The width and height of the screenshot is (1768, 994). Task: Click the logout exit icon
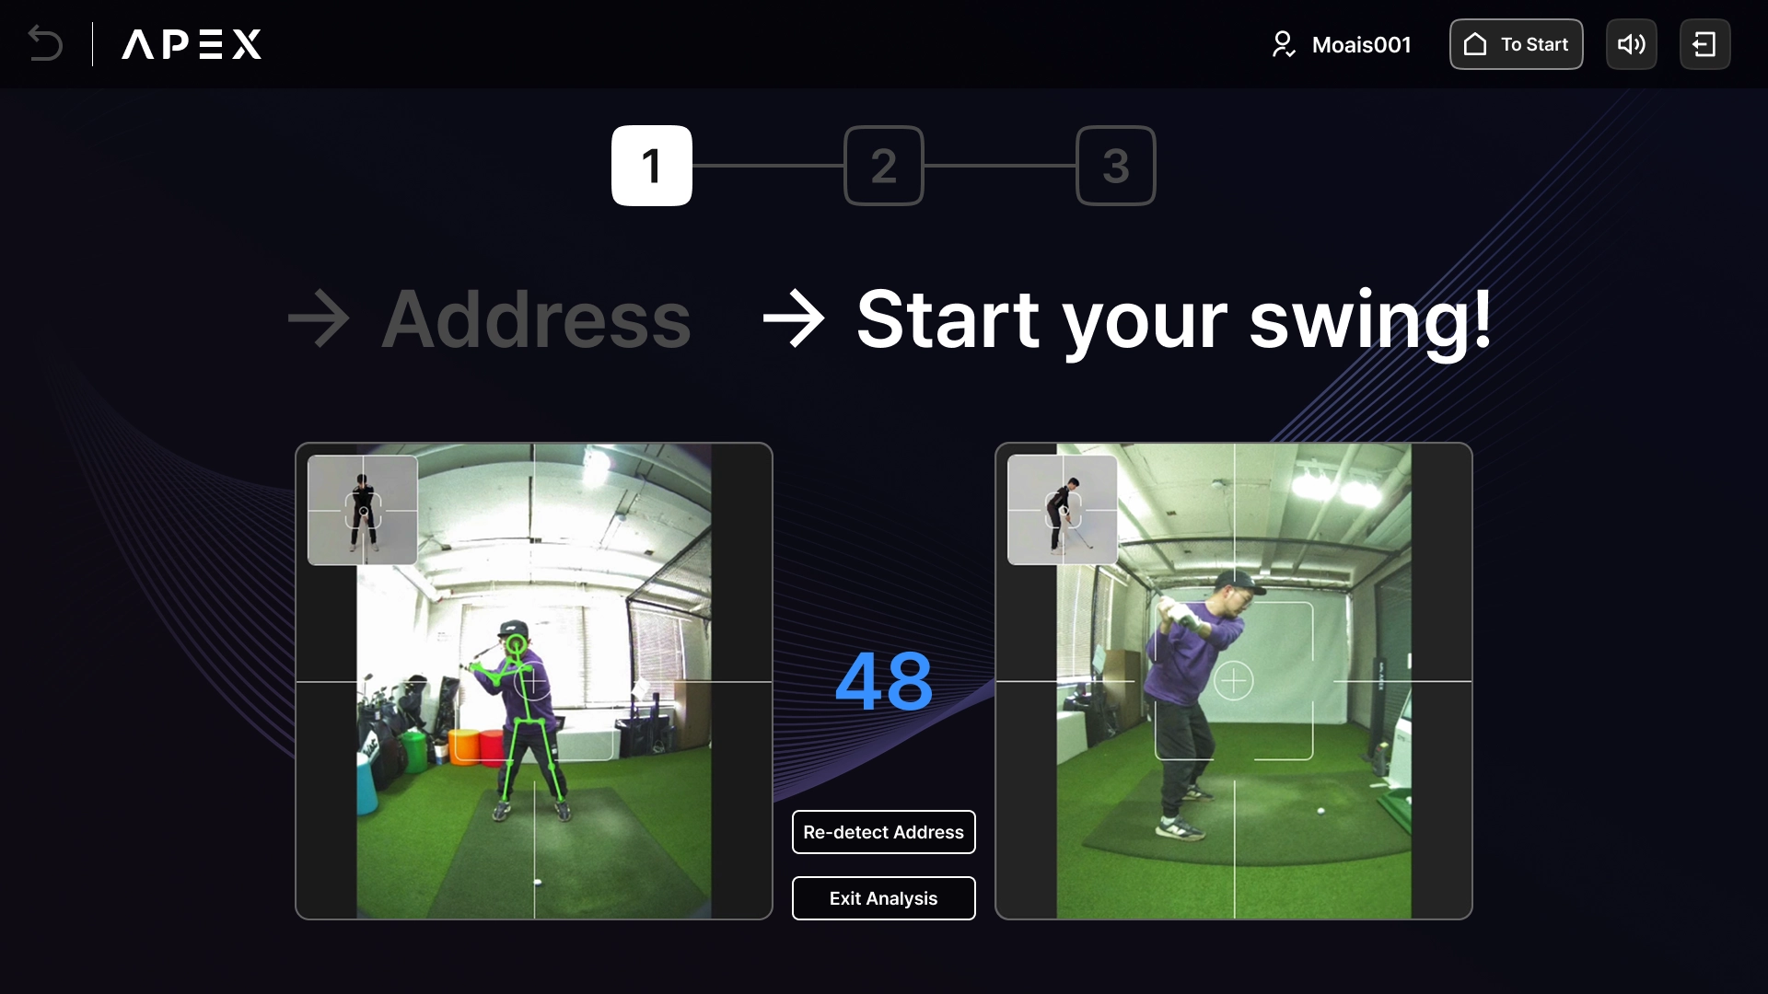coord(1704,44)
